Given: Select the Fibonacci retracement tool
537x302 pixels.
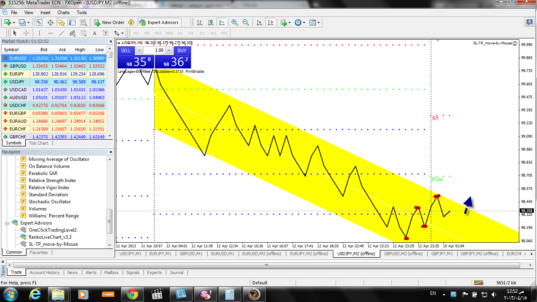Looking at the screenshot, I should 84,33.
